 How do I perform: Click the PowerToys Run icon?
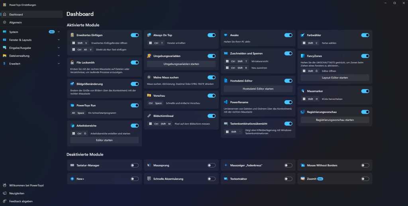coord(72,105)
